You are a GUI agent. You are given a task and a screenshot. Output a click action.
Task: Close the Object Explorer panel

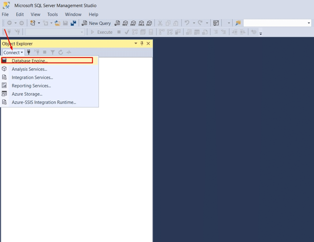148,44
